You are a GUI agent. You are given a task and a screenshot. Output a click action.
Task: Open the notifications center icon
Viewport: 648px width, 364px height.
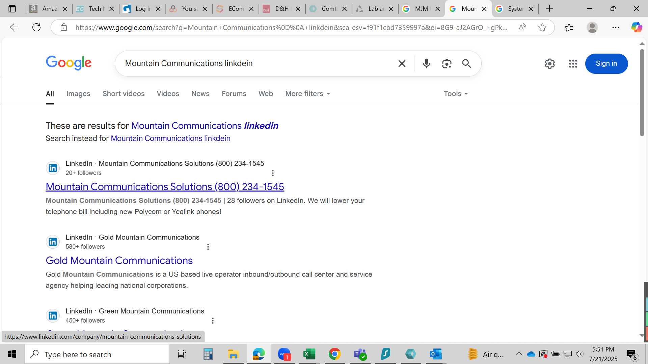[x=632, y=354]
